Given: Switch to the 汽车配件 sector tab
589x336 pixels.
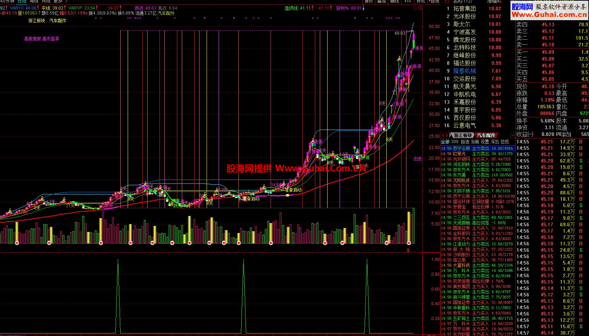Looking at the screenshot, I should (x=486, y=135).
